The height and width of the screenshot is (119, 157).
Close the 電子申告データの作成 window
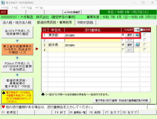[152, 3]
